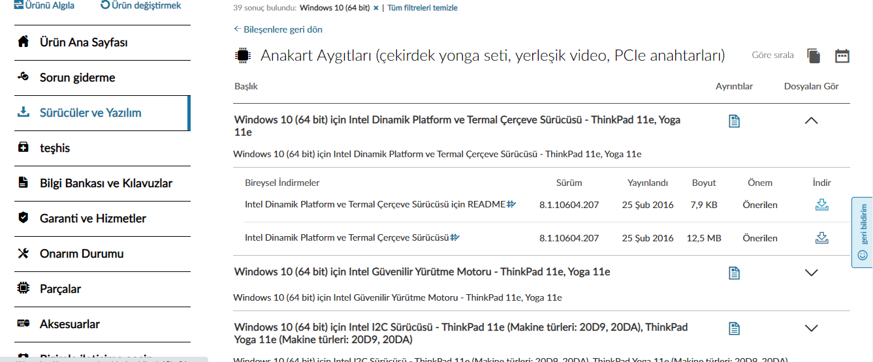Click Bileşenlere geri dön link
The width and height of the screenshot is (873, 362).
pos(278,29)
